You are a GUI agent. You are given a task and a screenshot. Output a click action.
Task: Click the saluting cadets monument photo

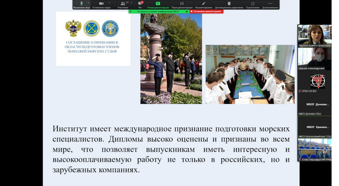(x=171, y=59)
